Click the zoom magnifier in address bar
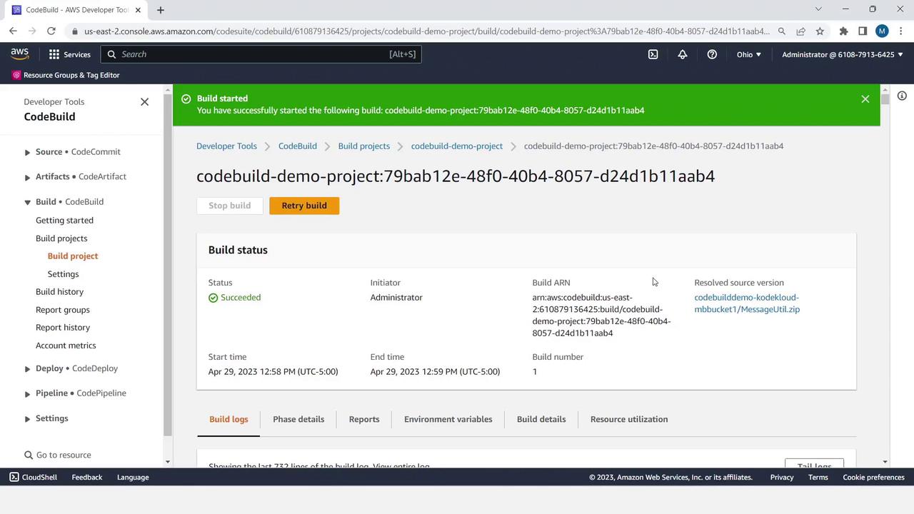Screen dimensions: 914x514 pyautogui.click(x=782, y=31)
